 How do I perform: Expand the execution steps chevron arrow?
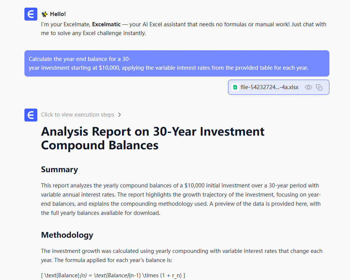119,115
